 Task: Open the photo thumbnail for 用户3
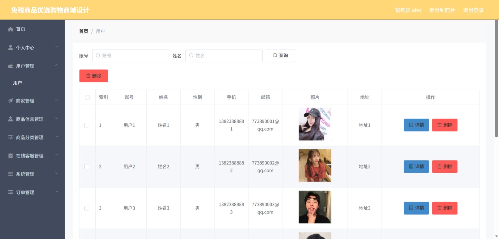[x=315, y=207]
